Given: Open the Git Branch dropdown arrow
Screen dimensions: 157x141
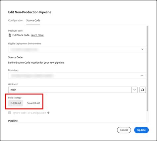Looking at the screenshot, I should click(x=134, y=90).
